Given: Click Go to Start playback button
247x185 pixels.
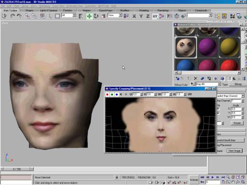Looking at the screenshot, I should tap(202, 177).
